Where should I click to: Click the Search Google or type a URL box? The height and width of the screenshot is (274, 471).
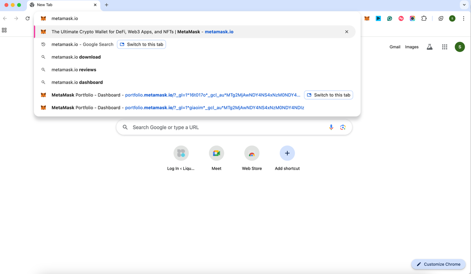click(x=234, y=127)
